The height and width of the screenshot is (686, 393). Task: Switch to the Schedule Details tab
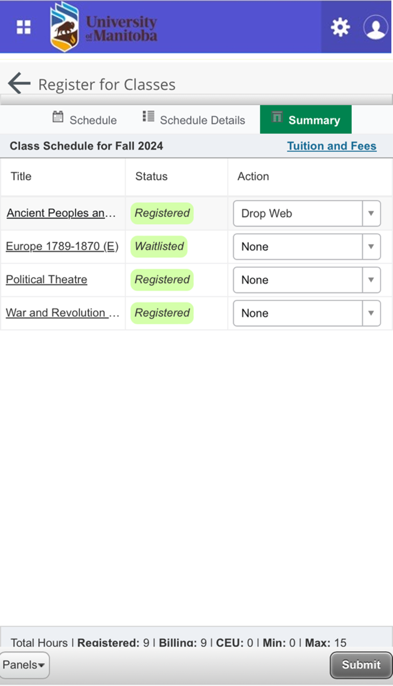[x=202, y=120]
